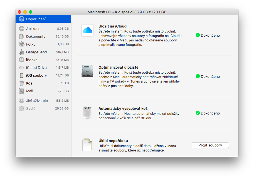Open the iOS soubory phone icon
254x179 pixels.
pyautogui.click(x=21, y=75)
